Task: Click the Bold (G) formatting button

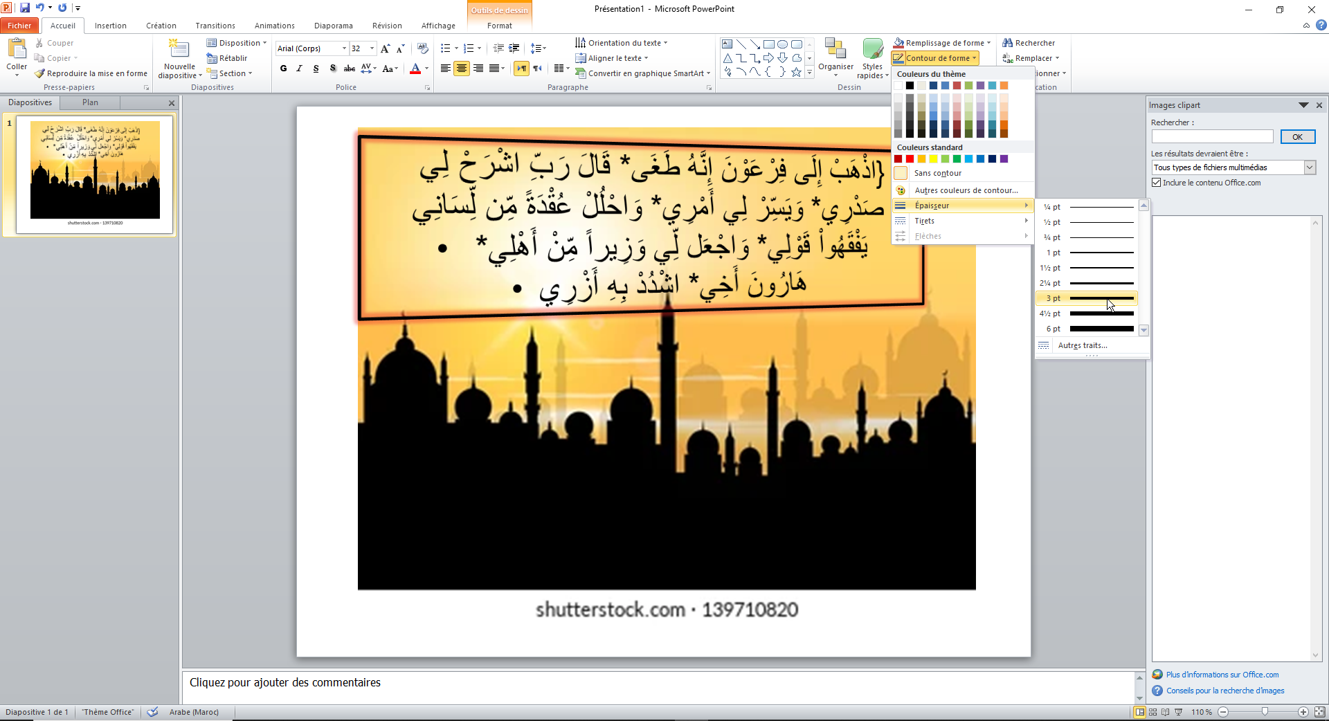Action: (283, 69)
